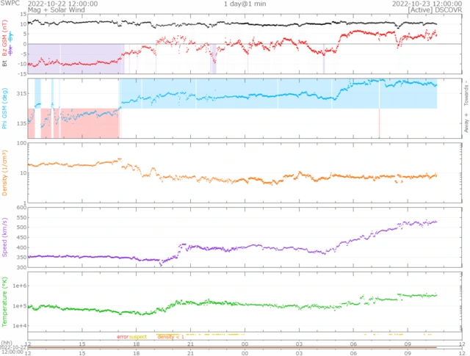Click the 315 tick on the Phi axis
Viewport: 470px width, 356px height.
pos(21,93)
